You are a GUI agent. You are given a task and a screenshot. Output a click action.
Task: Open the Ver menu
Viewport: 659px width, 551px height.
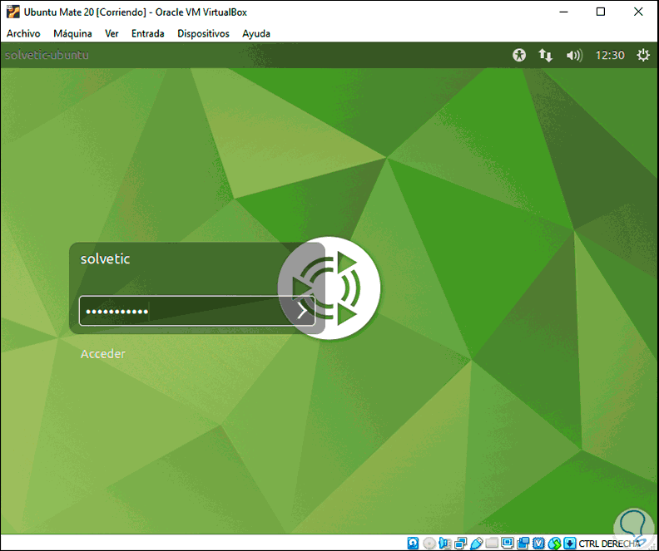click(111, 33)
